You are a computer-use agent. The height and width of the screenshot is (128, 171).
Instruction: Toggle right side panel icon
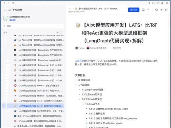[x=166, y=10]
